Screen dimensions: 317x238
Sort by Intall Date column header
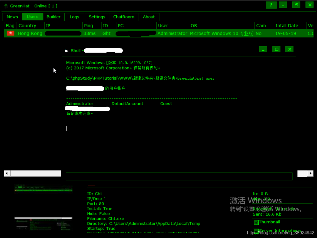[290, 26]
